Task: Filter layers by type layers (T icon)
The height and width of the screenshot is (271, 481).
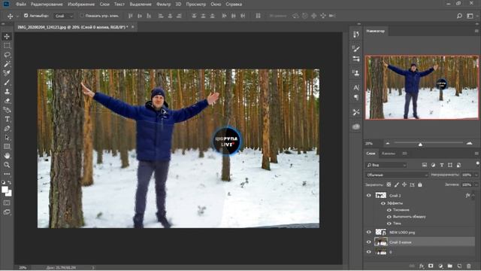Action: tap(442, 165)
